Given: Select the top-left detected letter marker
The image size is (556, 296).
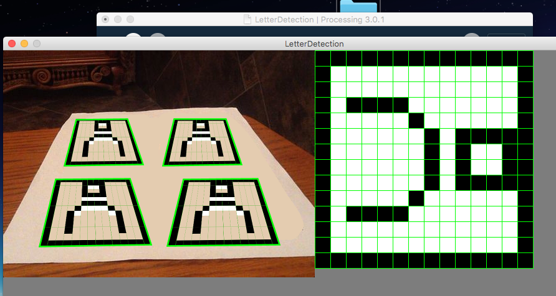Looking at the screenshot, I should 103,142.
